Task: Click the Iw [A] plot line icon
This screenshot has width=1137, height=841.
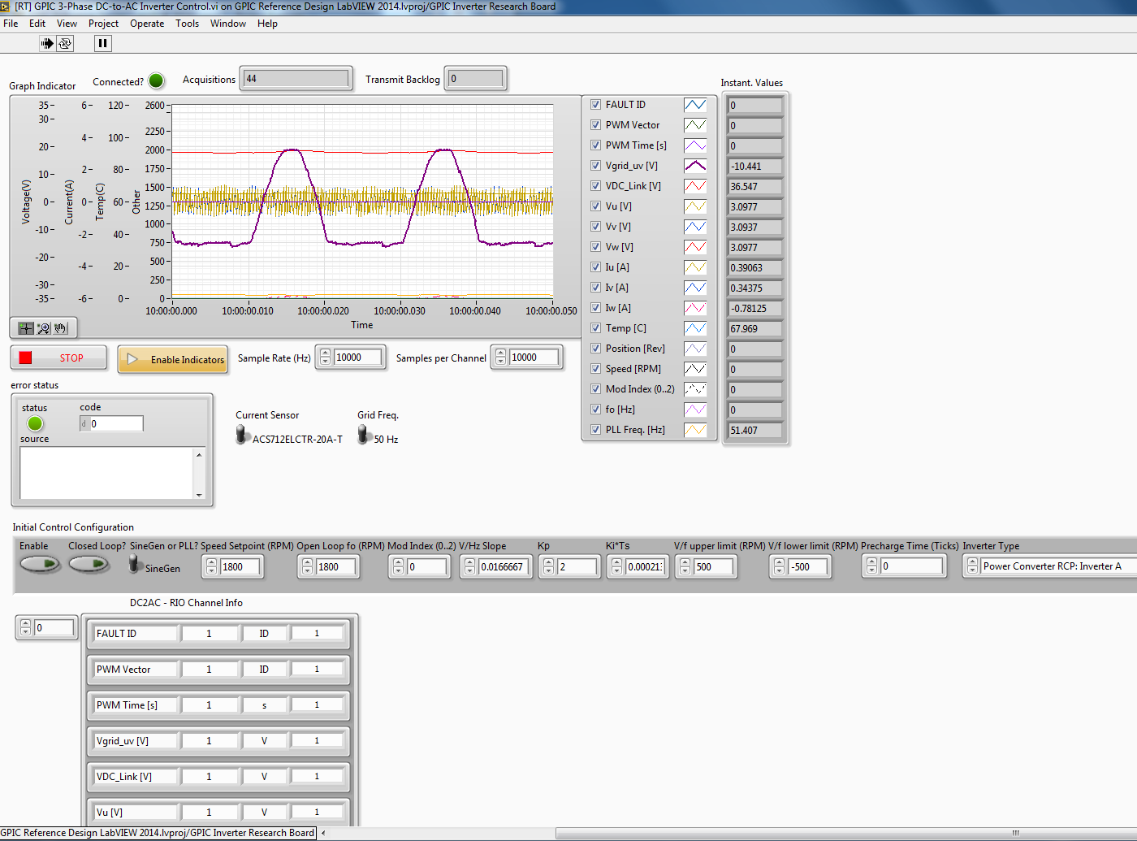Action: click(x=695, y=308)
